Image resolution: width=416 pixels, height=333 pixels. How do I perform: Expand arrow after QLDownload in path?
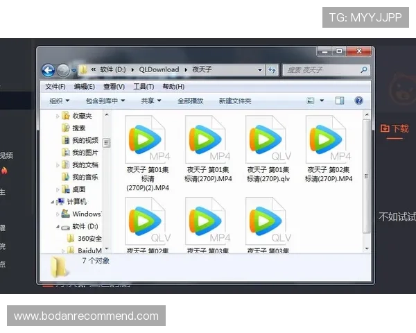(x=186, y=70)
